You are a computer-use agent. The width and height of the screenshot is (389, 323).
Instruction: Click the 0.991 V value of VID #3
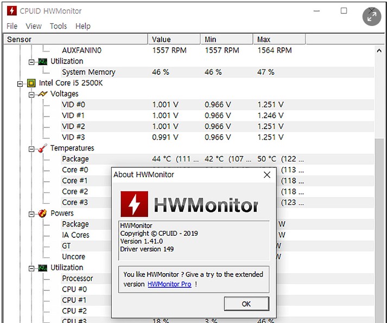point(165,137)
